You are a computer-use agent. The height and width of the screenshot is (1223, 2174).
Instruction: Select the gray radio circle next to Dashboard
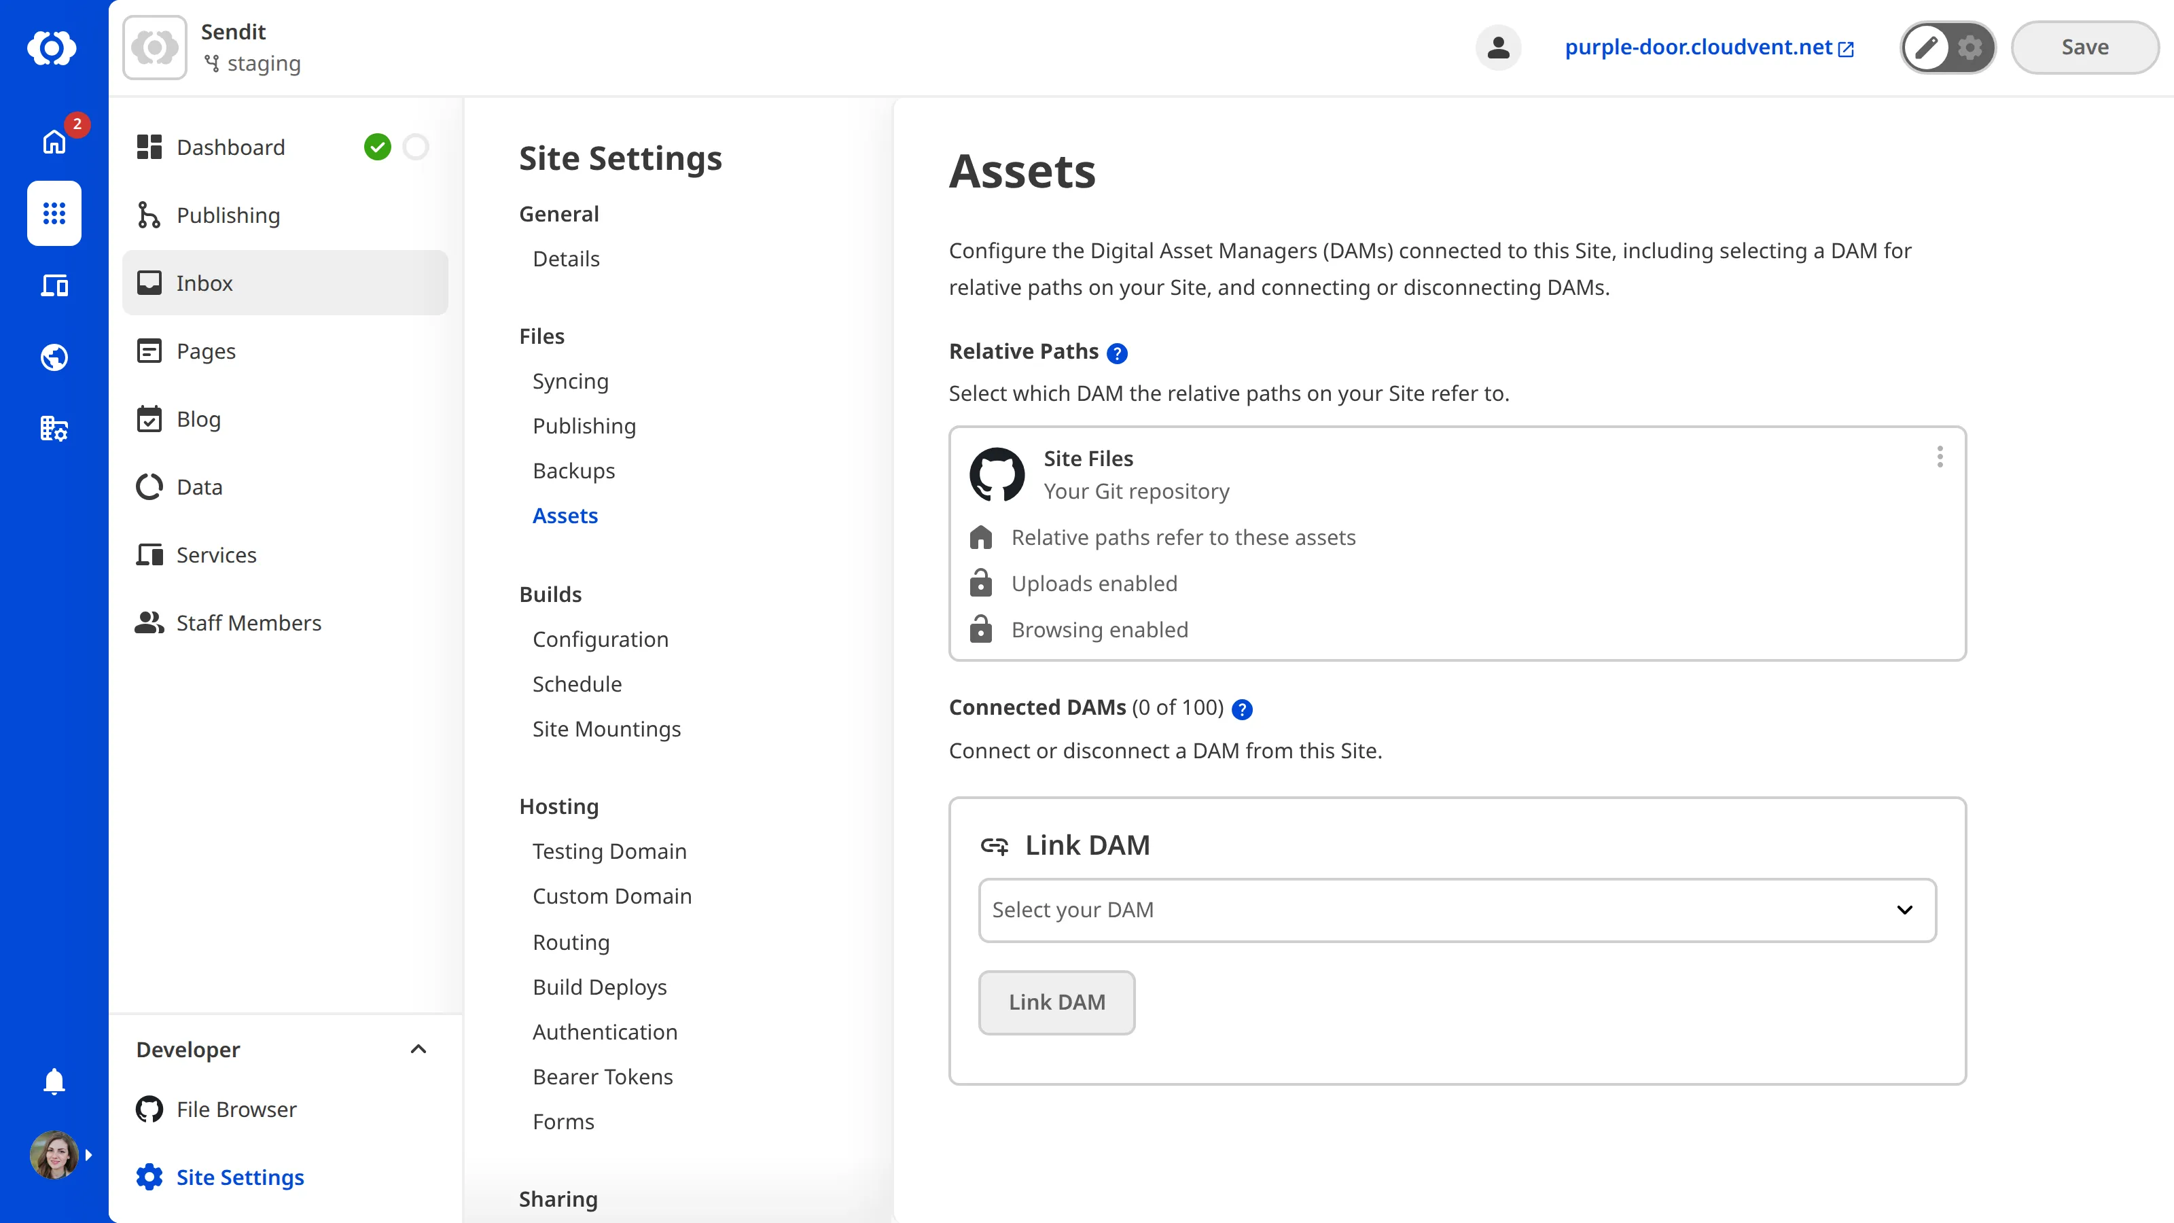point(415,147)
